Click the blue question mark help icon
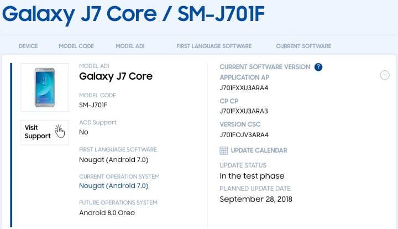Viewport: 398px width, 229px height. pyautogui.click(x=318, y=67)
